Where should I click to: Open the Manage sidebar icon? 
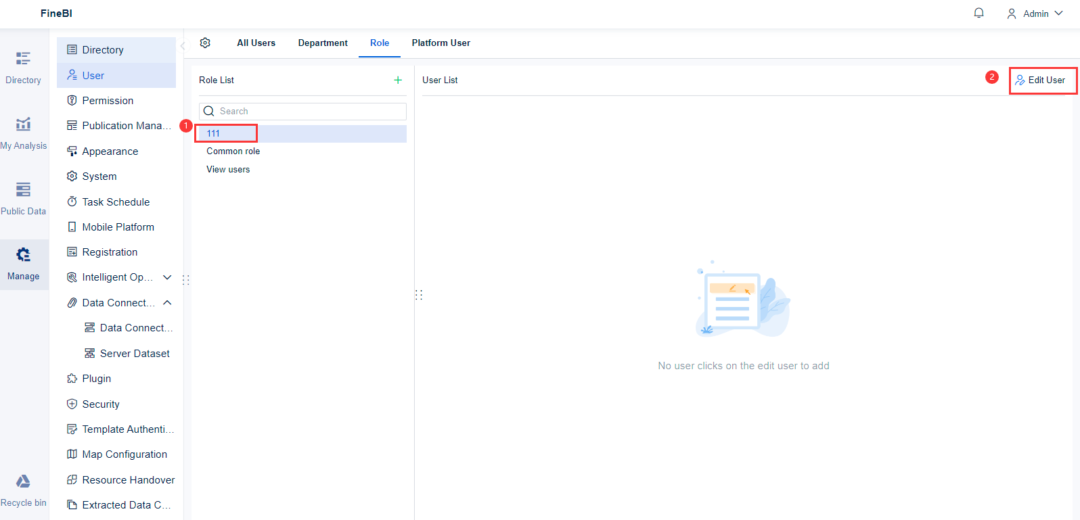(x=24, y=264)
